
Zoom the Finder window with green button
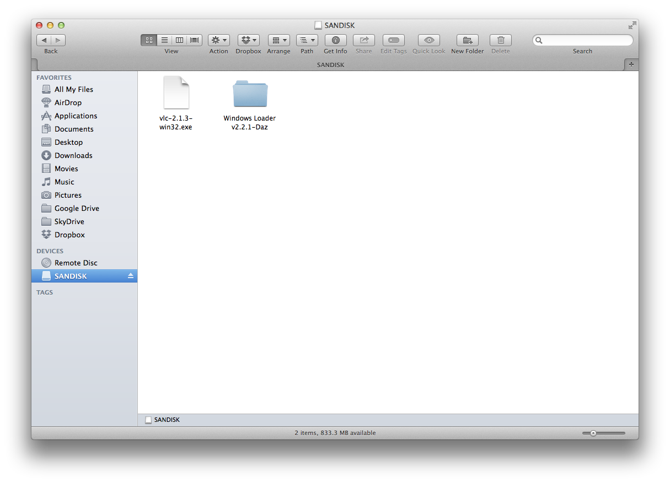pyautogui.click(x=61, y=25)
